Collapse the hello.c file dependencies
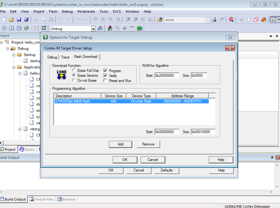280x208 pixels. tap(20, 73)
